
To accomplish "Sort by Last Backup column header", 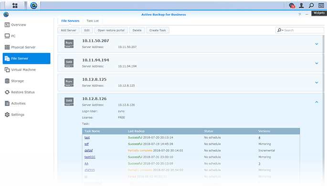I will click(x=136, y=131).
